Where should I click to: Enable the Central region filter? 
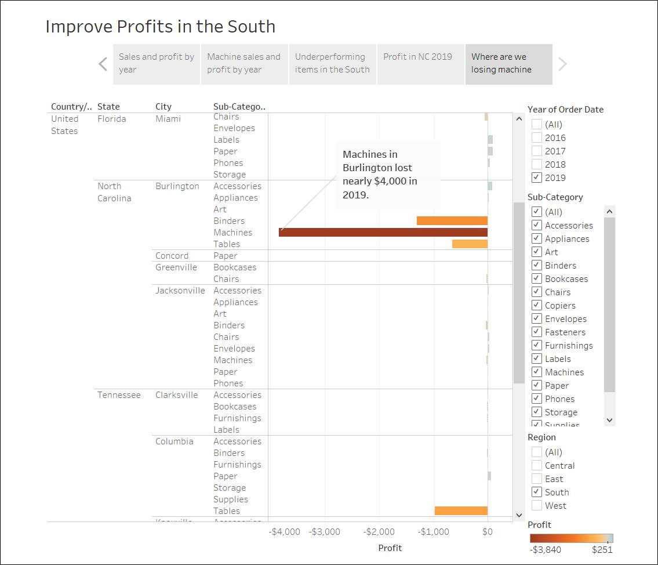[536, 465]
